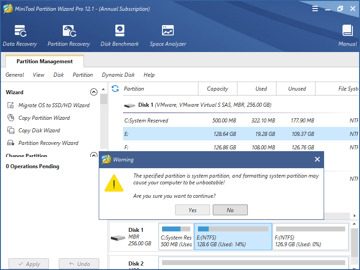Sort by the Capacity column header
360x270 pixels.
(x=217, y=89)
